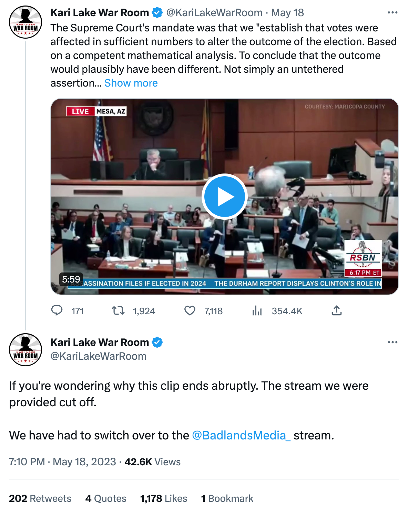View the 4 Quotes list
The image size is (408, 516).
(106, 498)
